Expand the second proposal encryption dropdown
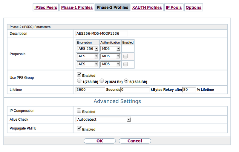 click(88, 56)
